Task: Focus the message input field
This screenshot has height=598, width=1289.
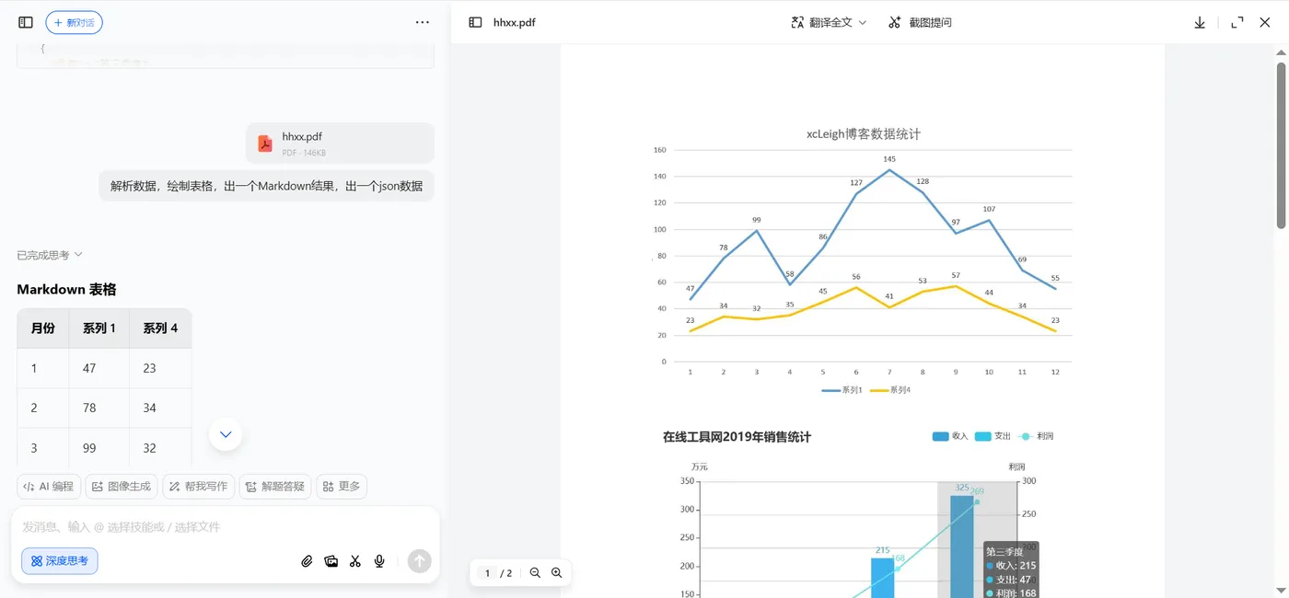Action: click(x=225, y=527)
